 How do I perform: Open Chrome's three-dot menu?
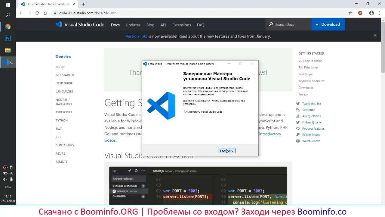click(380, 13)
